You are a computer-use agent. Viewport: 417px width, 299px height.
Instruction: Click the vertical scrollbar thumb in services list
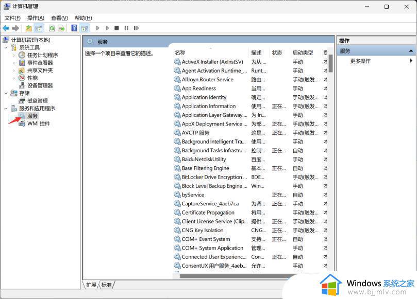tap(330, 63)
